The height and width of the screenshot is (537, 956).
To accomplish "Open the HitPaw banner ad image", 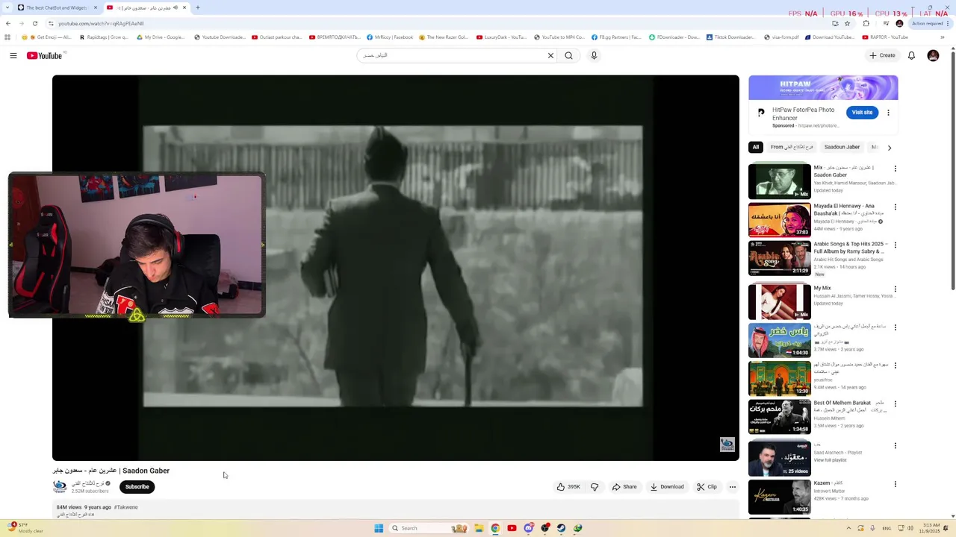I will pos(823,87).
